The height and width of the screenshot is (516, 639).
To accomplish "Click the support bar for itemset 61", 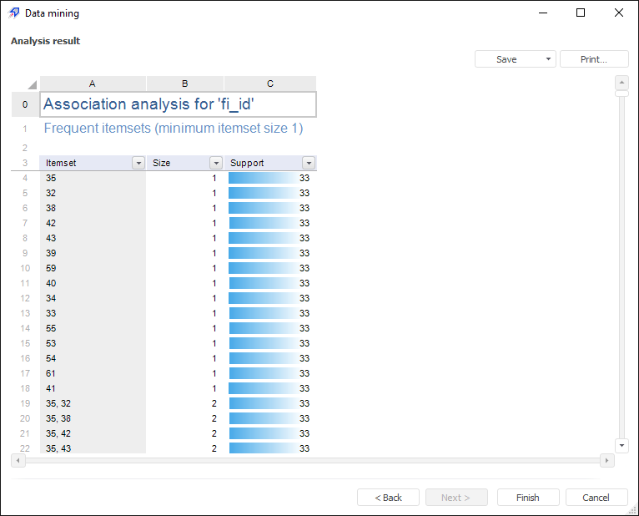I will point(269,374).
